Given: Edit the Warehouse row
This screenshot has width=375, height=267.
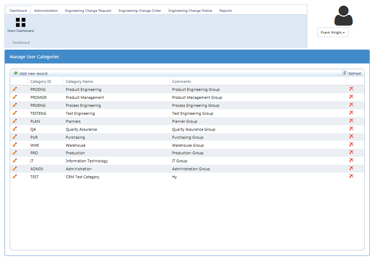Looking at the screenshot, I should pyautogui.click(x=15, y=145).
